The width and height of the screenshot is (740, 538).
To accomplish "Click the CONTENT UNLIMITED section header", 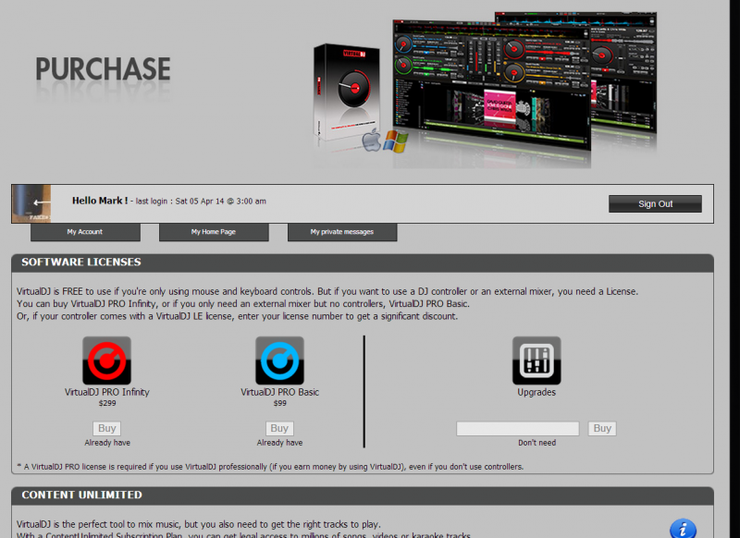I will pos(81,495).
